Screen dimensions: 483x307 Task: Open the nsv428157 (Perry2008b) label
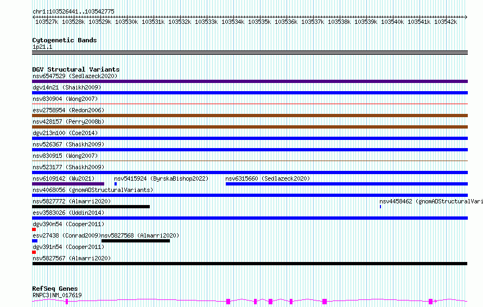pyautogui.click(x=68, y=121)
